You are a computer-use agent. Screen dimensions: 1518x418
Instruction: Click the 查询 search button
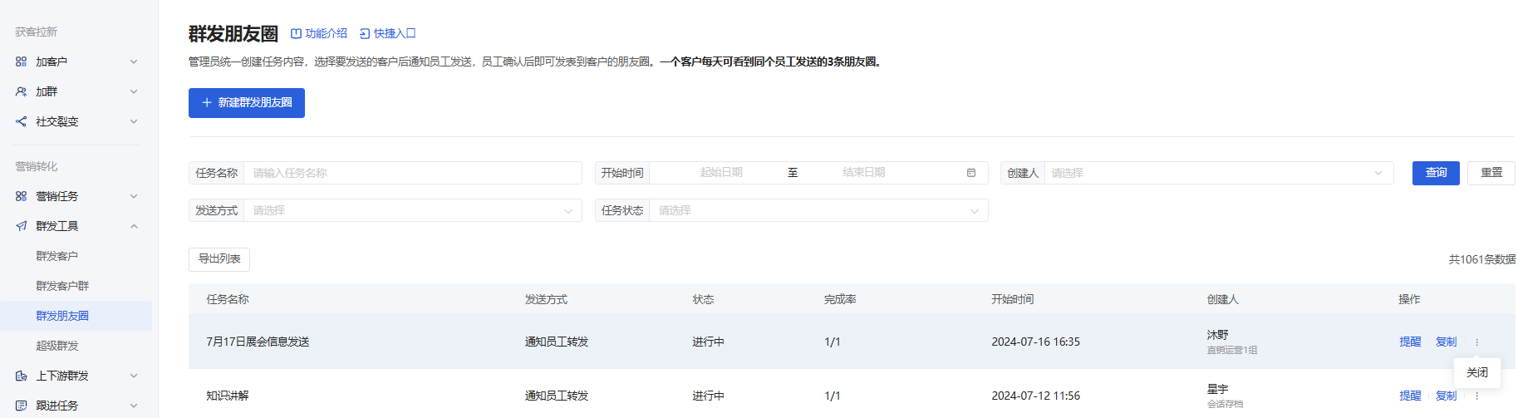(1436, 173)
